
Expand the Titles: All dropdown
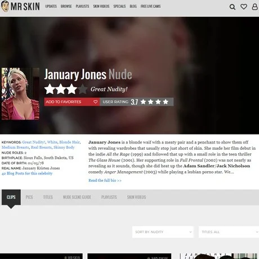229,232
